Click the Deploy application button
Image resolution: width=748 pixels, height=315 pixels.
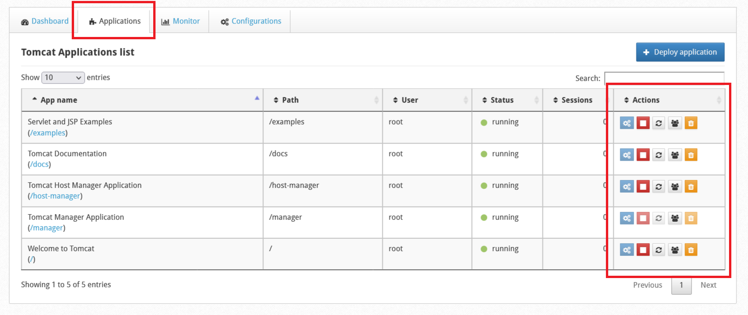pos(680,52)
